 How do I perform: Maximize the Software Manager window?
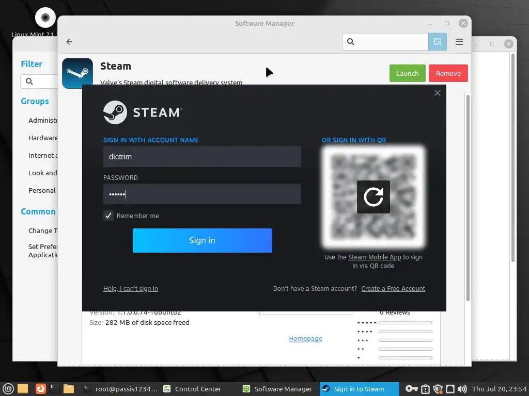pyautogui.click(x=447, y=23)
